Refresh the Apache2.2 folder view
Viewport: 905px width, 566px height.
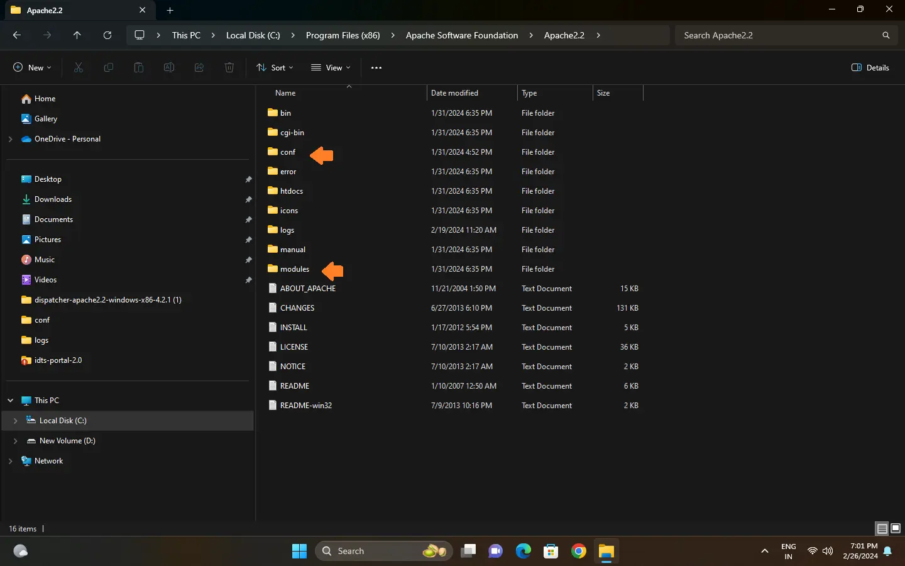pyautogui.click(x=107, y=35)
